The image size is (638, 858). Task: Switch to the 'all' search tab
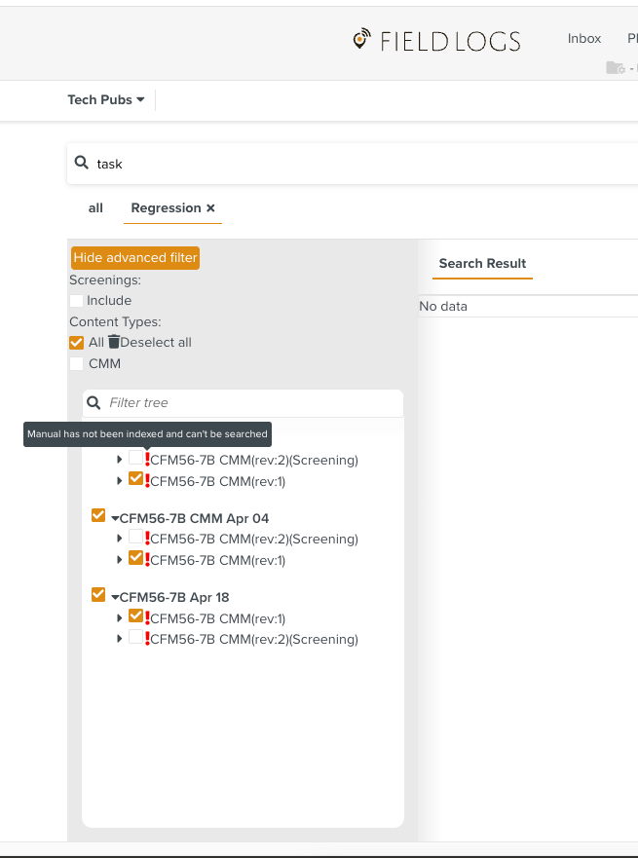pyautogui.click(x=95, y=208)
